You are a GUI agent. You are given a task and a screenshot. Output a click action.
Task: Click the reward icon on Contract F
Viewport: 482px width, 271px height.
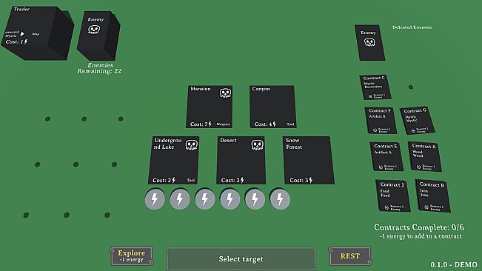[375, 130]
